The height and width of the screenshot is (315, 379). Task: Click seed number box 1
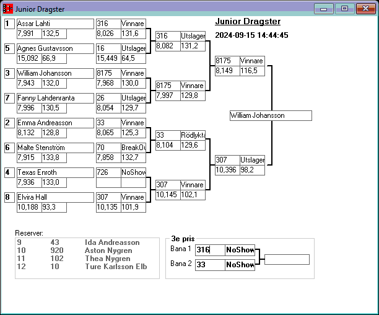coord(9,24)
